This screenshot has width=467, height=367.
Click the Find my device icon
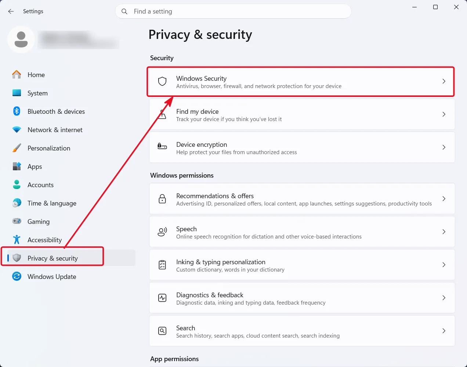(x=162, y=115)
